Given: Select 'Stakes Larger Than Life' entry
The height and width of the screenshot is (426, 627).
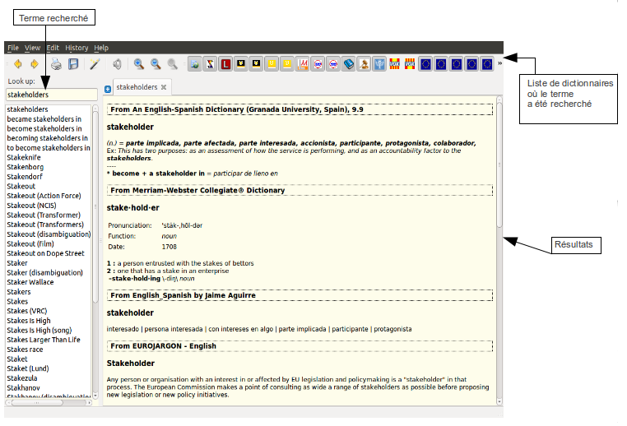Looking at the screenshot, I should coord(44,340).
